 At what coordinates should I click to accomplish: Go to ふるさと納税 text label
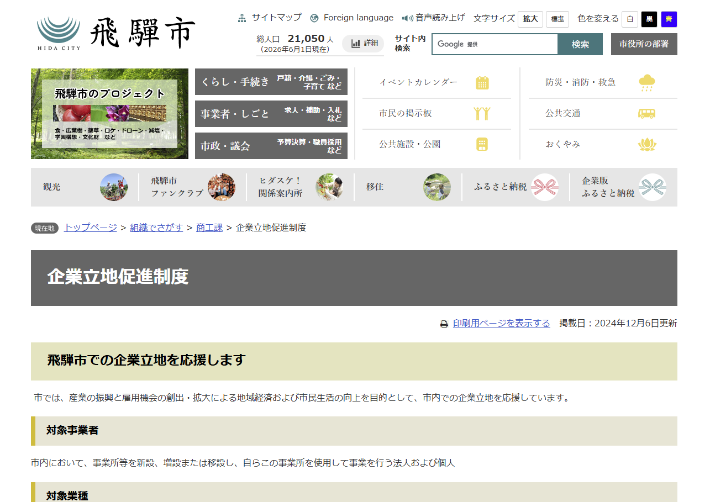pyautogui.click(x=500, y=187)
